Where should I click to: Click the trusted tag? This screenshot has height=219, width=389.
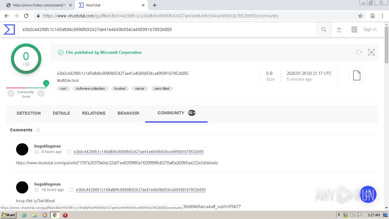point(120,89)
